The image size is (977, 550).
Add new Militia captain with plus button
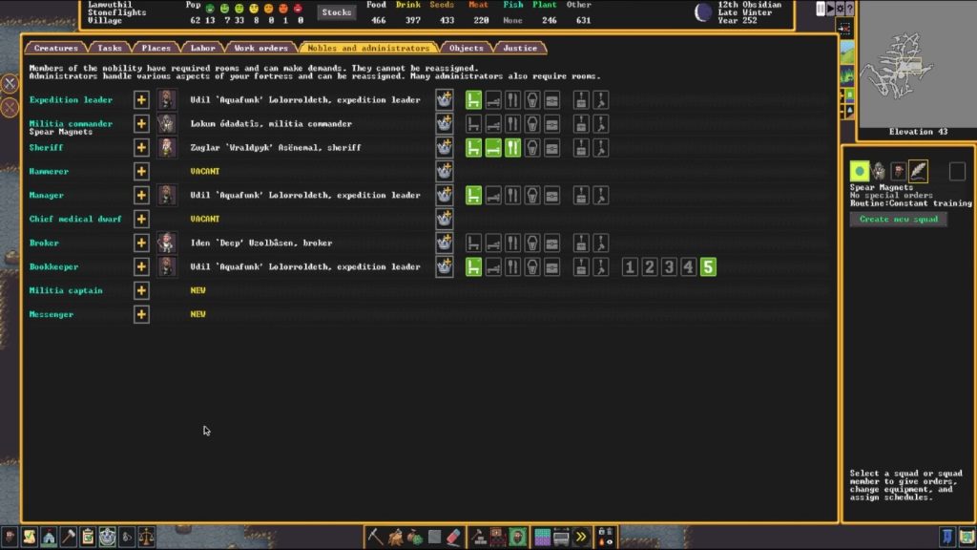pos(141,290)
